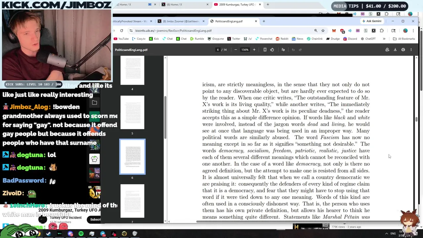Zoom in the PDF with plus
Image resolution: width=423 pixels, height=238 pixels.
click(x=254, y=50)
